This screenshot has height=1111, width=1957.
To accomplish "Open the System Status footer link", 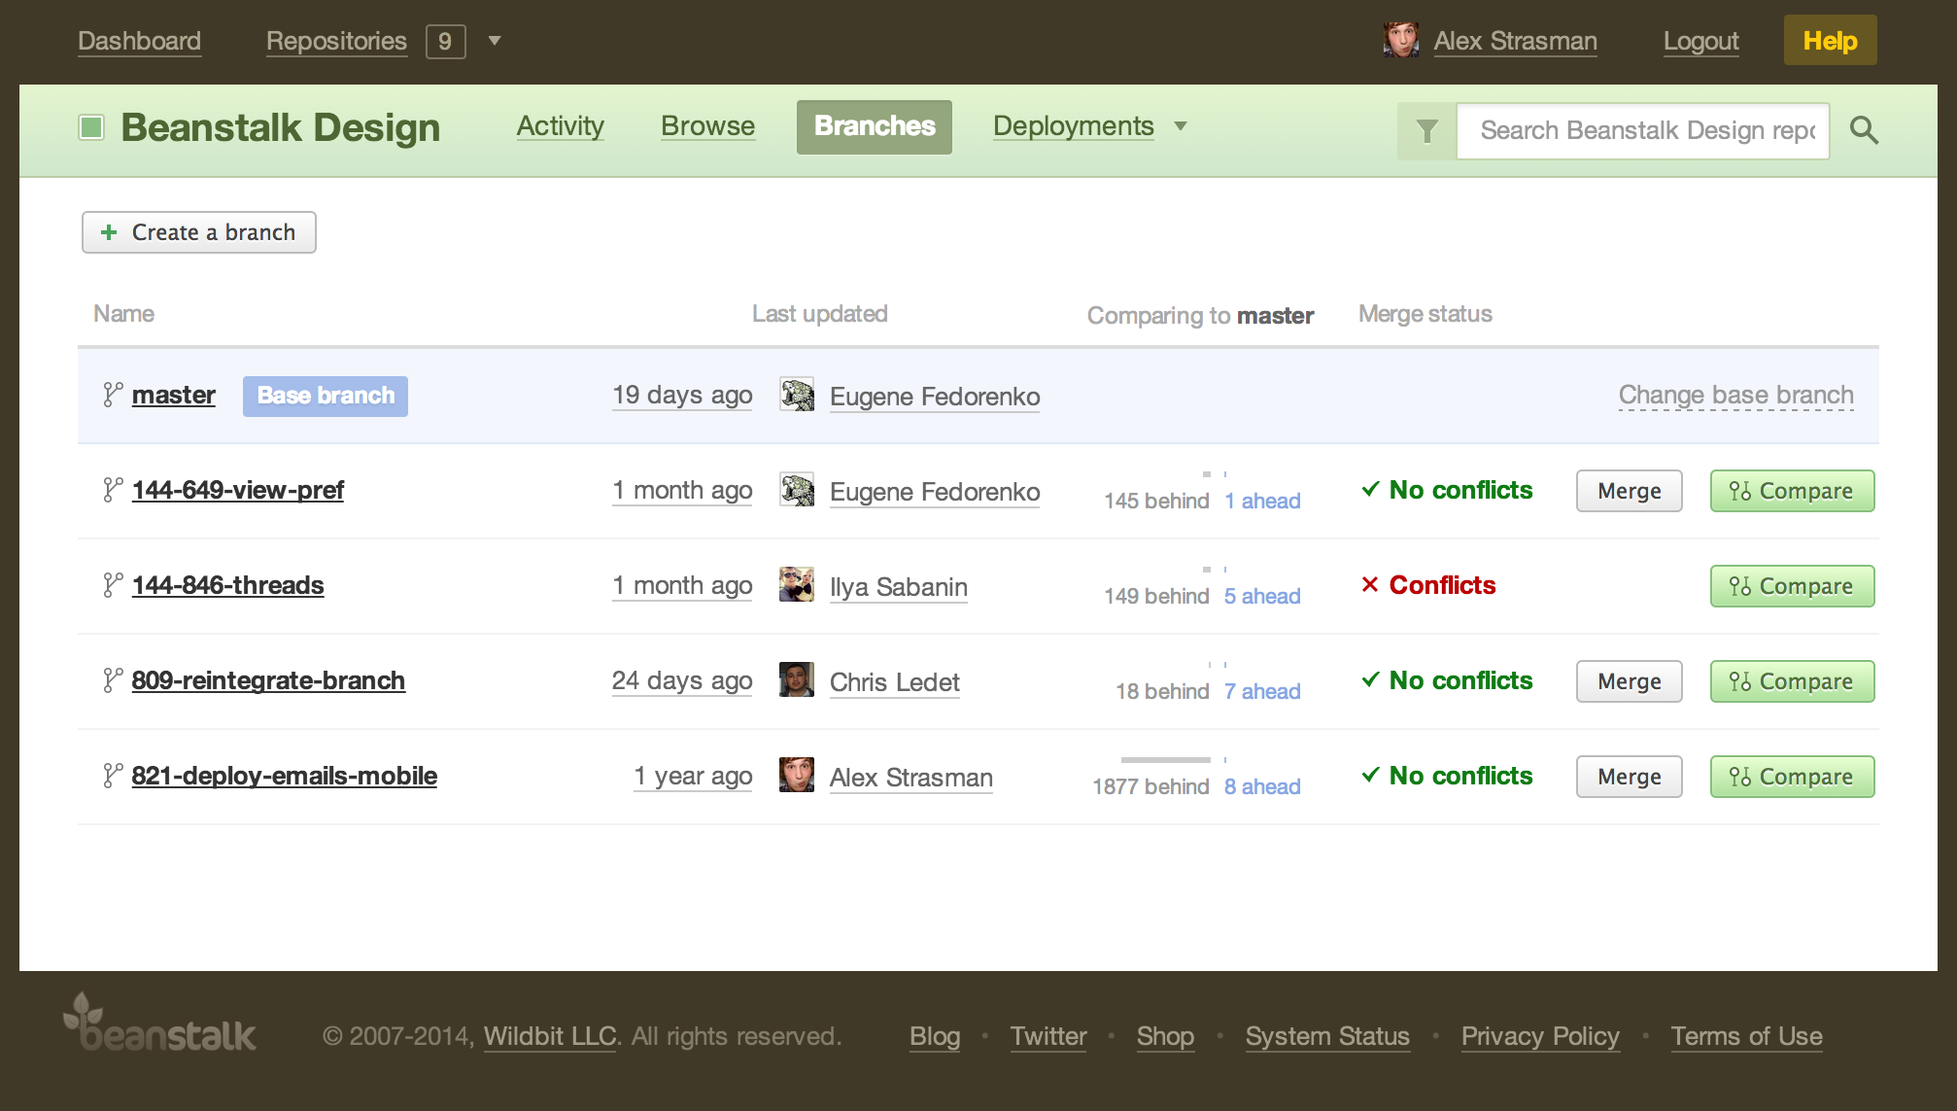I will point(1327,1036).
